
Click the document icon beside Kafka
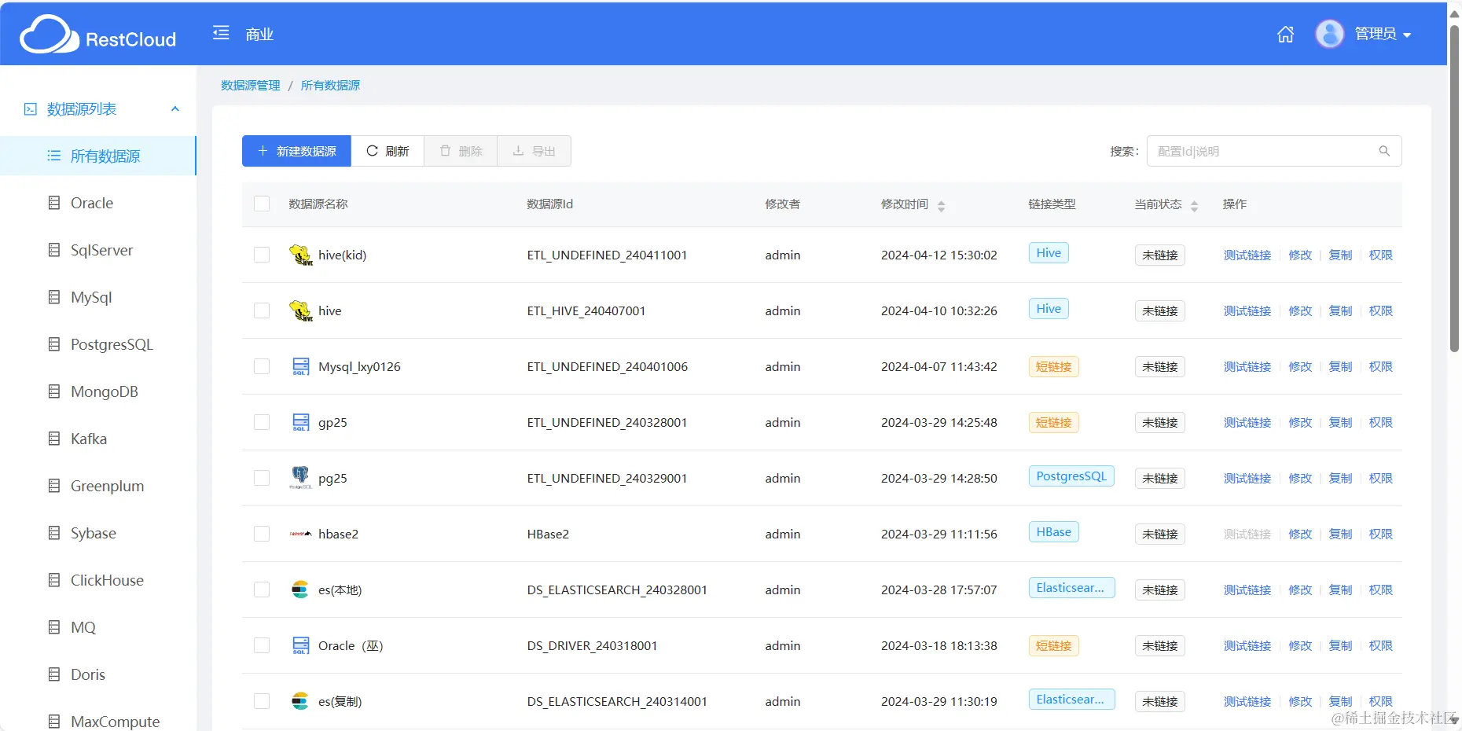[54, 439]
